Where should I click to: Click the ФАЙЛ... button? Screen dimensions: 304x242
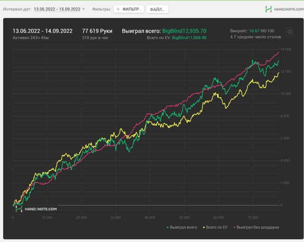(157, 9)
